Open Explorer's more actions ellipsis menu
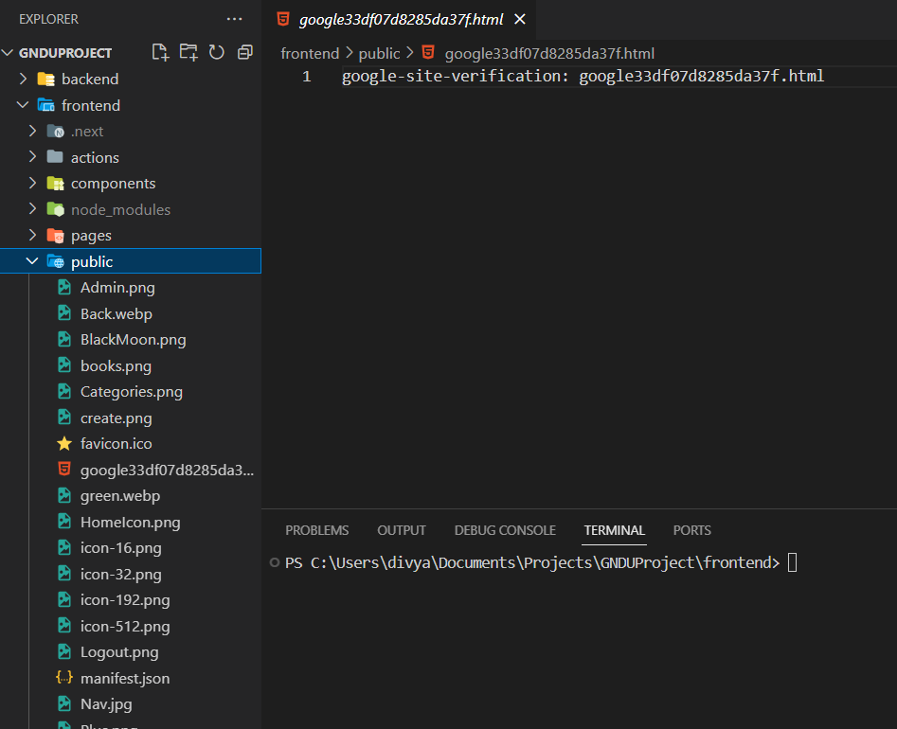897x729 pixels. (x=234, y=19)
